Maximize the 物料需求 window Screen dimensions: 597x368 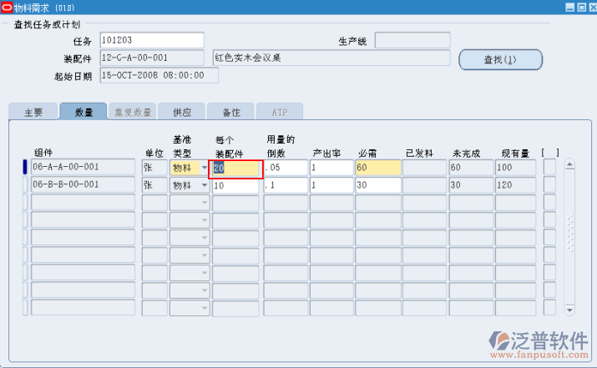coord(579,7)
